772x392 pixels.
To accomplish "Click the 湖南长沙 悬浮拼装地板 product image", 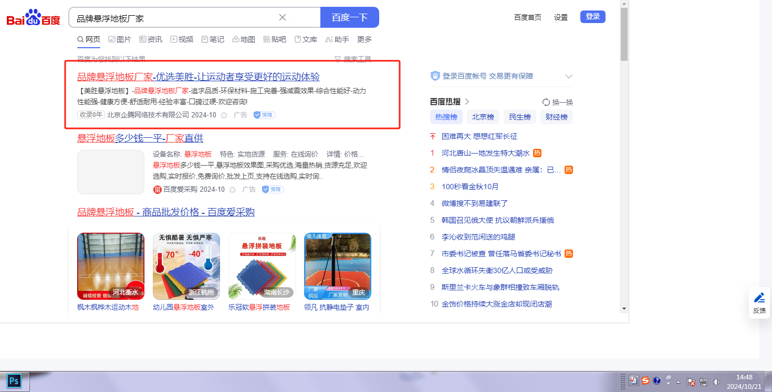I will (262, 266).
